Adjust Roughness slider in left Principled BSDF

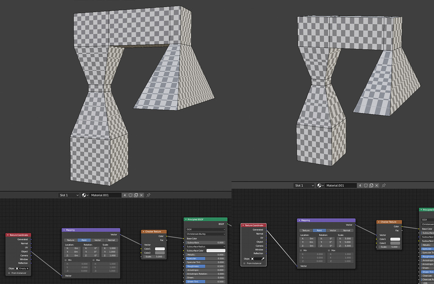click(x=205, y=266)
